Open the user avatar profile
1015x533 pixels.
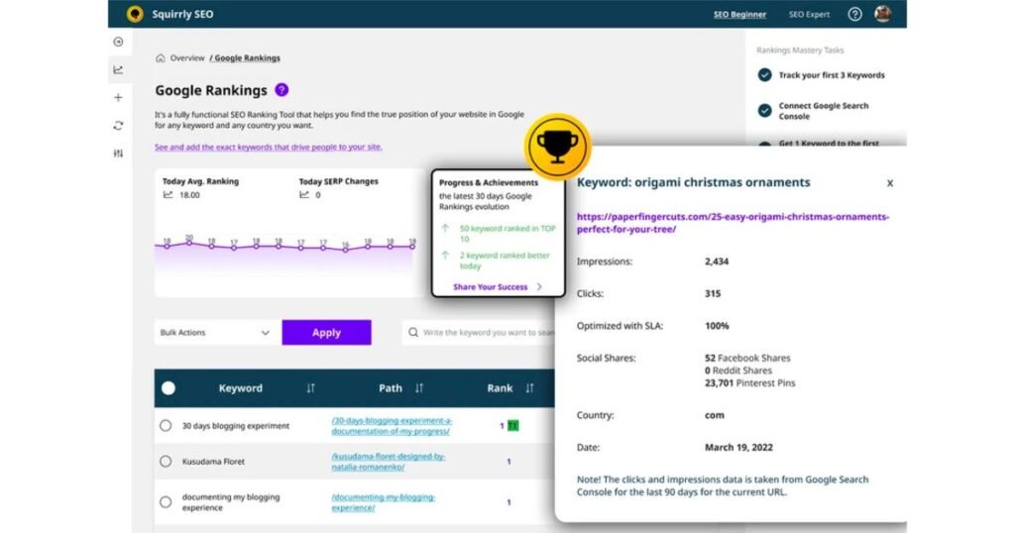(882, 14)
